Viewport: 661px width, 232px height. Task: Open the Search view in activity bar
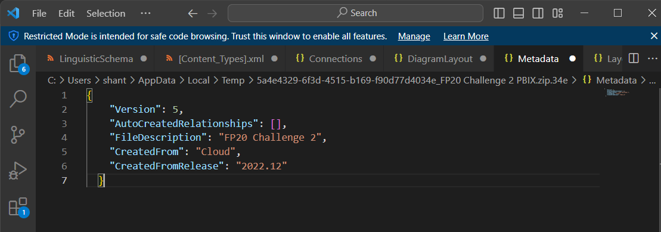point(18,99)
